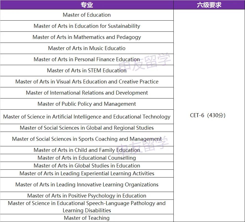Select the Master of Education cell
Viewport: 245px width, 222px height.
[87, 15]
